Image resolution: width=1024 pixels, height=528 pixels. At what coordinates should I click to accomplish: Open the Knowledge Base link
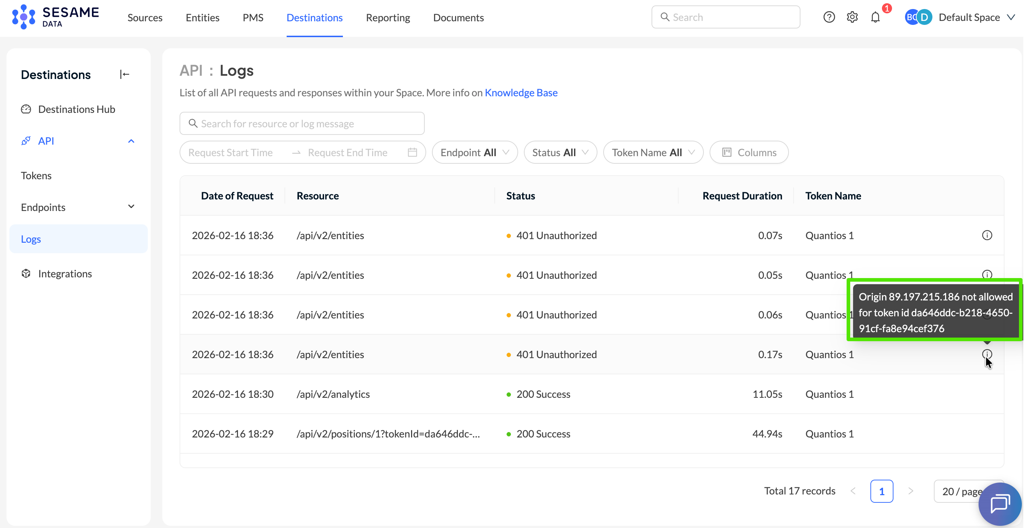pyautogui.click(x=521, y=93)
